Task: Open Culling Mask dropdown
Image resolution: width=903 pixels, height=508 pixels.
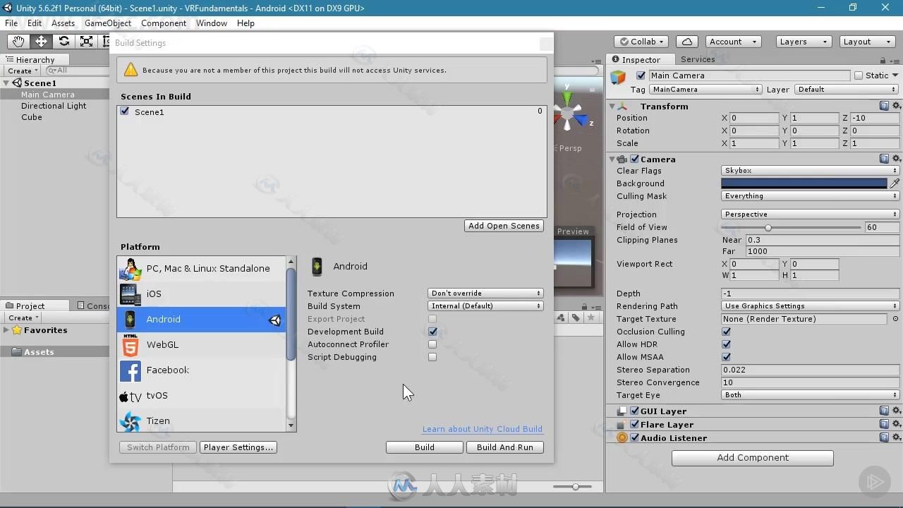Action: click(810, 196)
